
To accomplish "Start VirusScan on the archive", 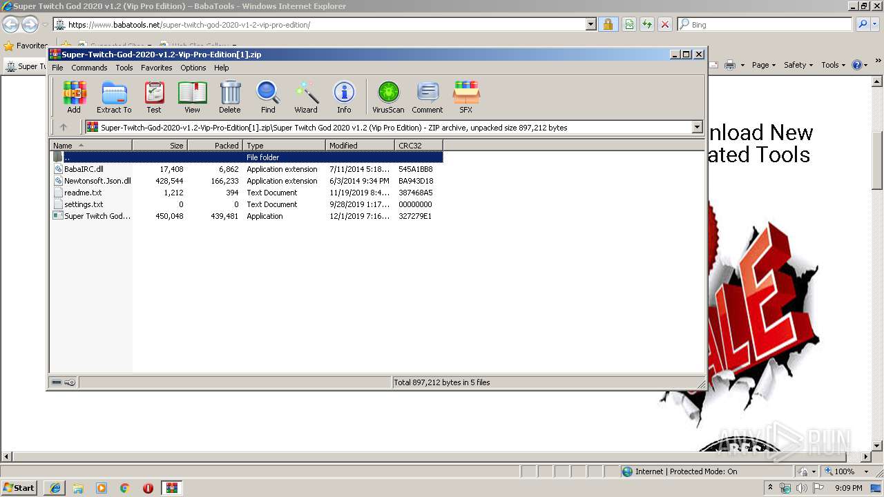I will click(x=388, y=97).
